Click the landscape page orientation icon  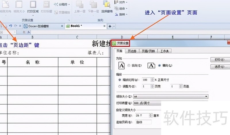coord(151,66)
